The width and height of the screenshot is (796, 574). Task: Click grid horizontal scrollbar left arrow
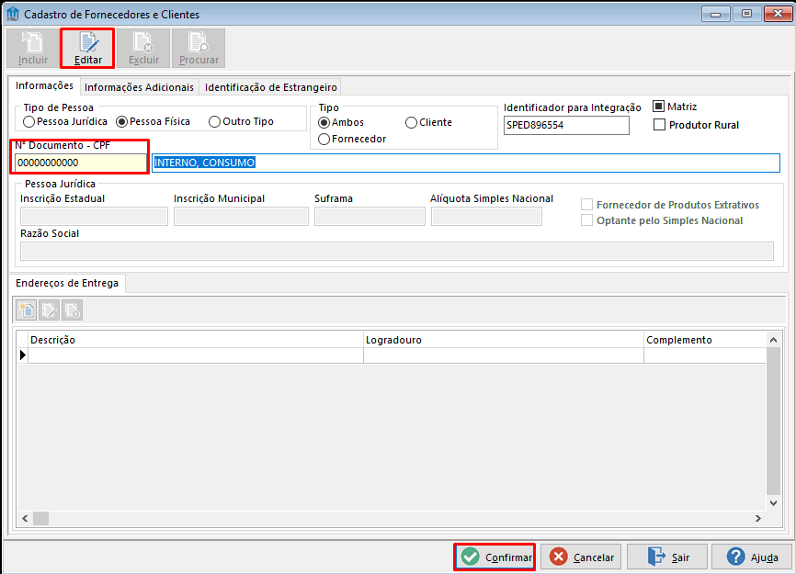tap(25, 518)
